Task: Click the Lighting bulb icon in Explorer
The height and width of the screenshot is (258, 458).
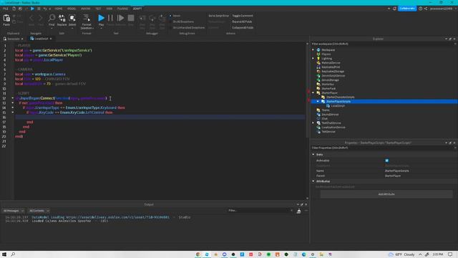Action: (318, 59)
